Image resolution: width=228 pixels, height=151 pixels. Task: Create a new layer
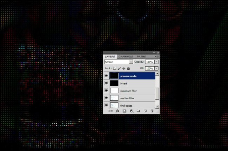click(x=145, y=111)
